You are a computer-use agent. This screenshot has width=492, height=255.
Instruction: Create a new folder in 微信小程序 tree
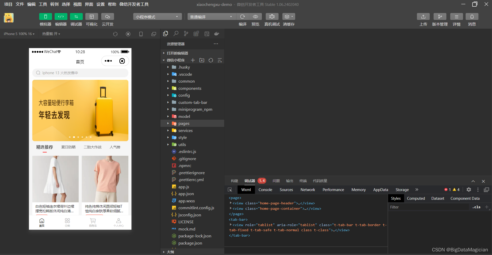pos(202,60)
